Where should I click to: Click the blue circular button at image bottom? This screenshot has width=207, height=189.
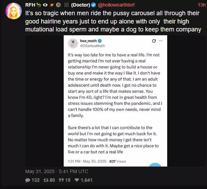coord(155,165)
